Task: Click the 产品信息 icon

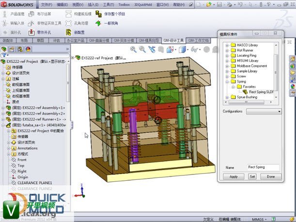Action: [x=5, y=14]
